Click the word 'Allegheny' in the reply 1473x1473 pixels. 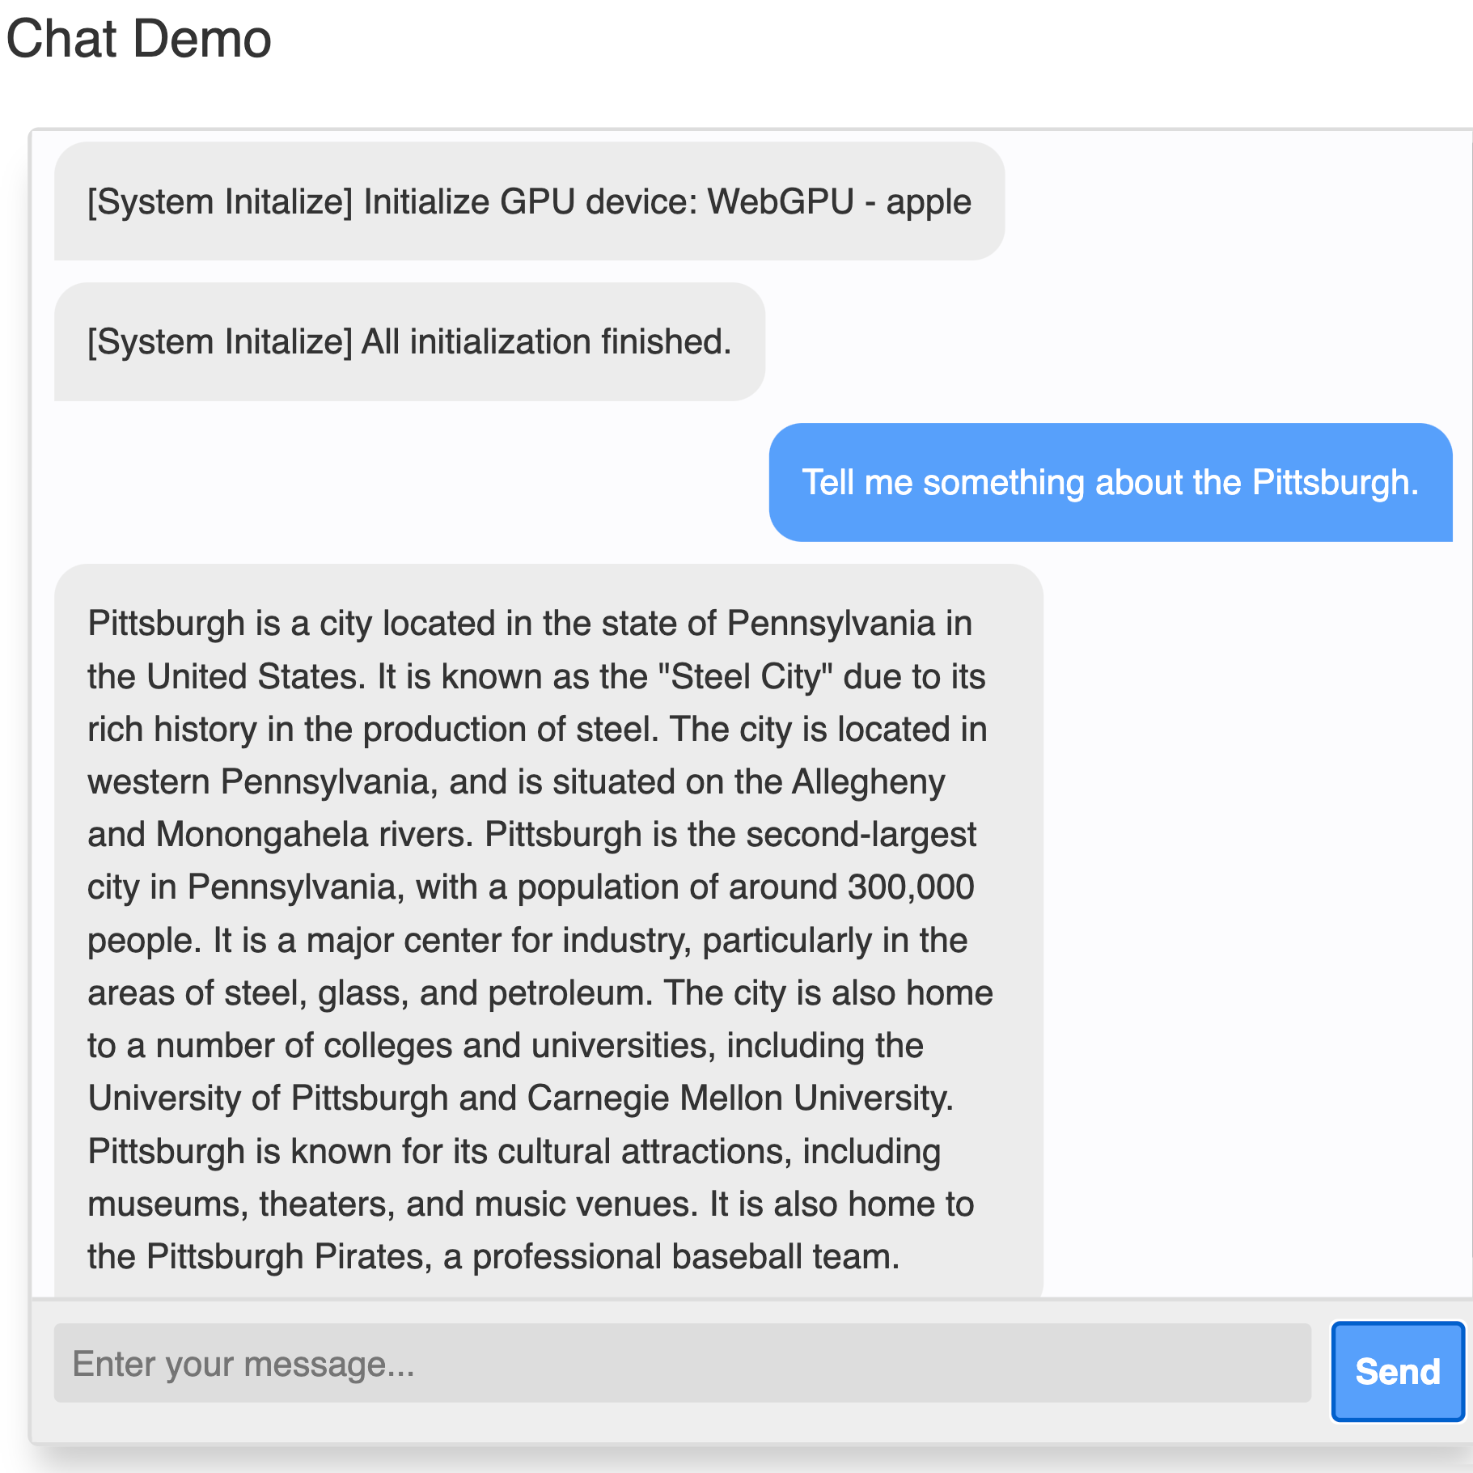tap(868, 781)
